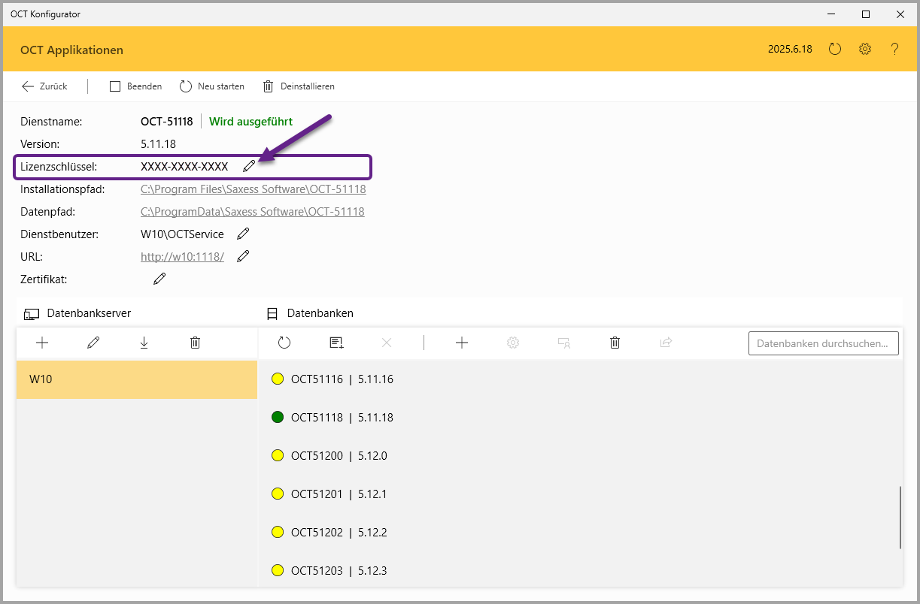Click the database list vertical scrollbar
The image size is (920, 604).
900,518
